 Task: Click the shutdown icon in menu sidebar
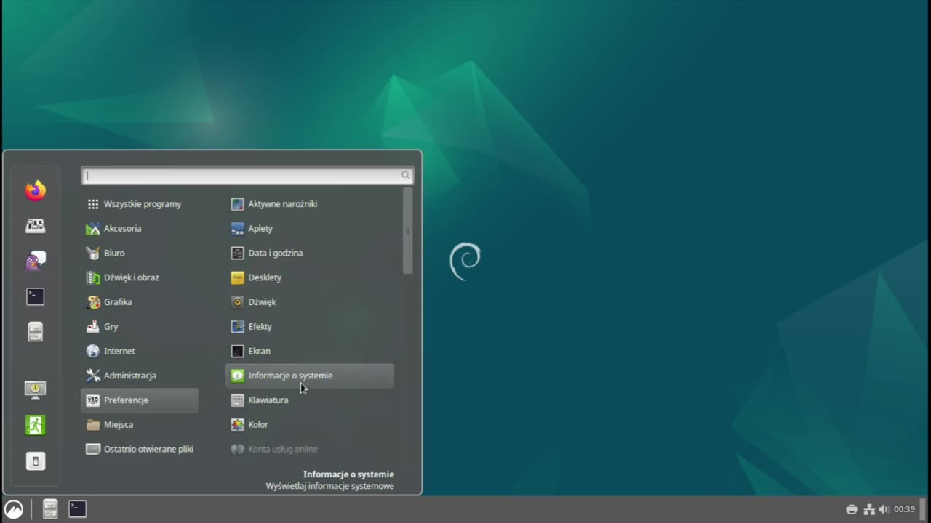(35, 461)
